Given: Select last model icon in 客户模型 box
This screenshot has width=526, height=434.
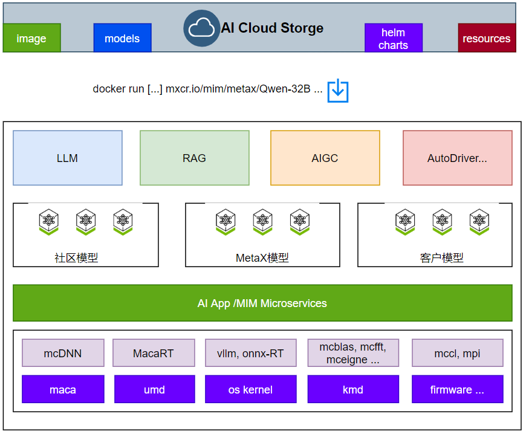Looking at the screenshot, I should click(479, 222).
